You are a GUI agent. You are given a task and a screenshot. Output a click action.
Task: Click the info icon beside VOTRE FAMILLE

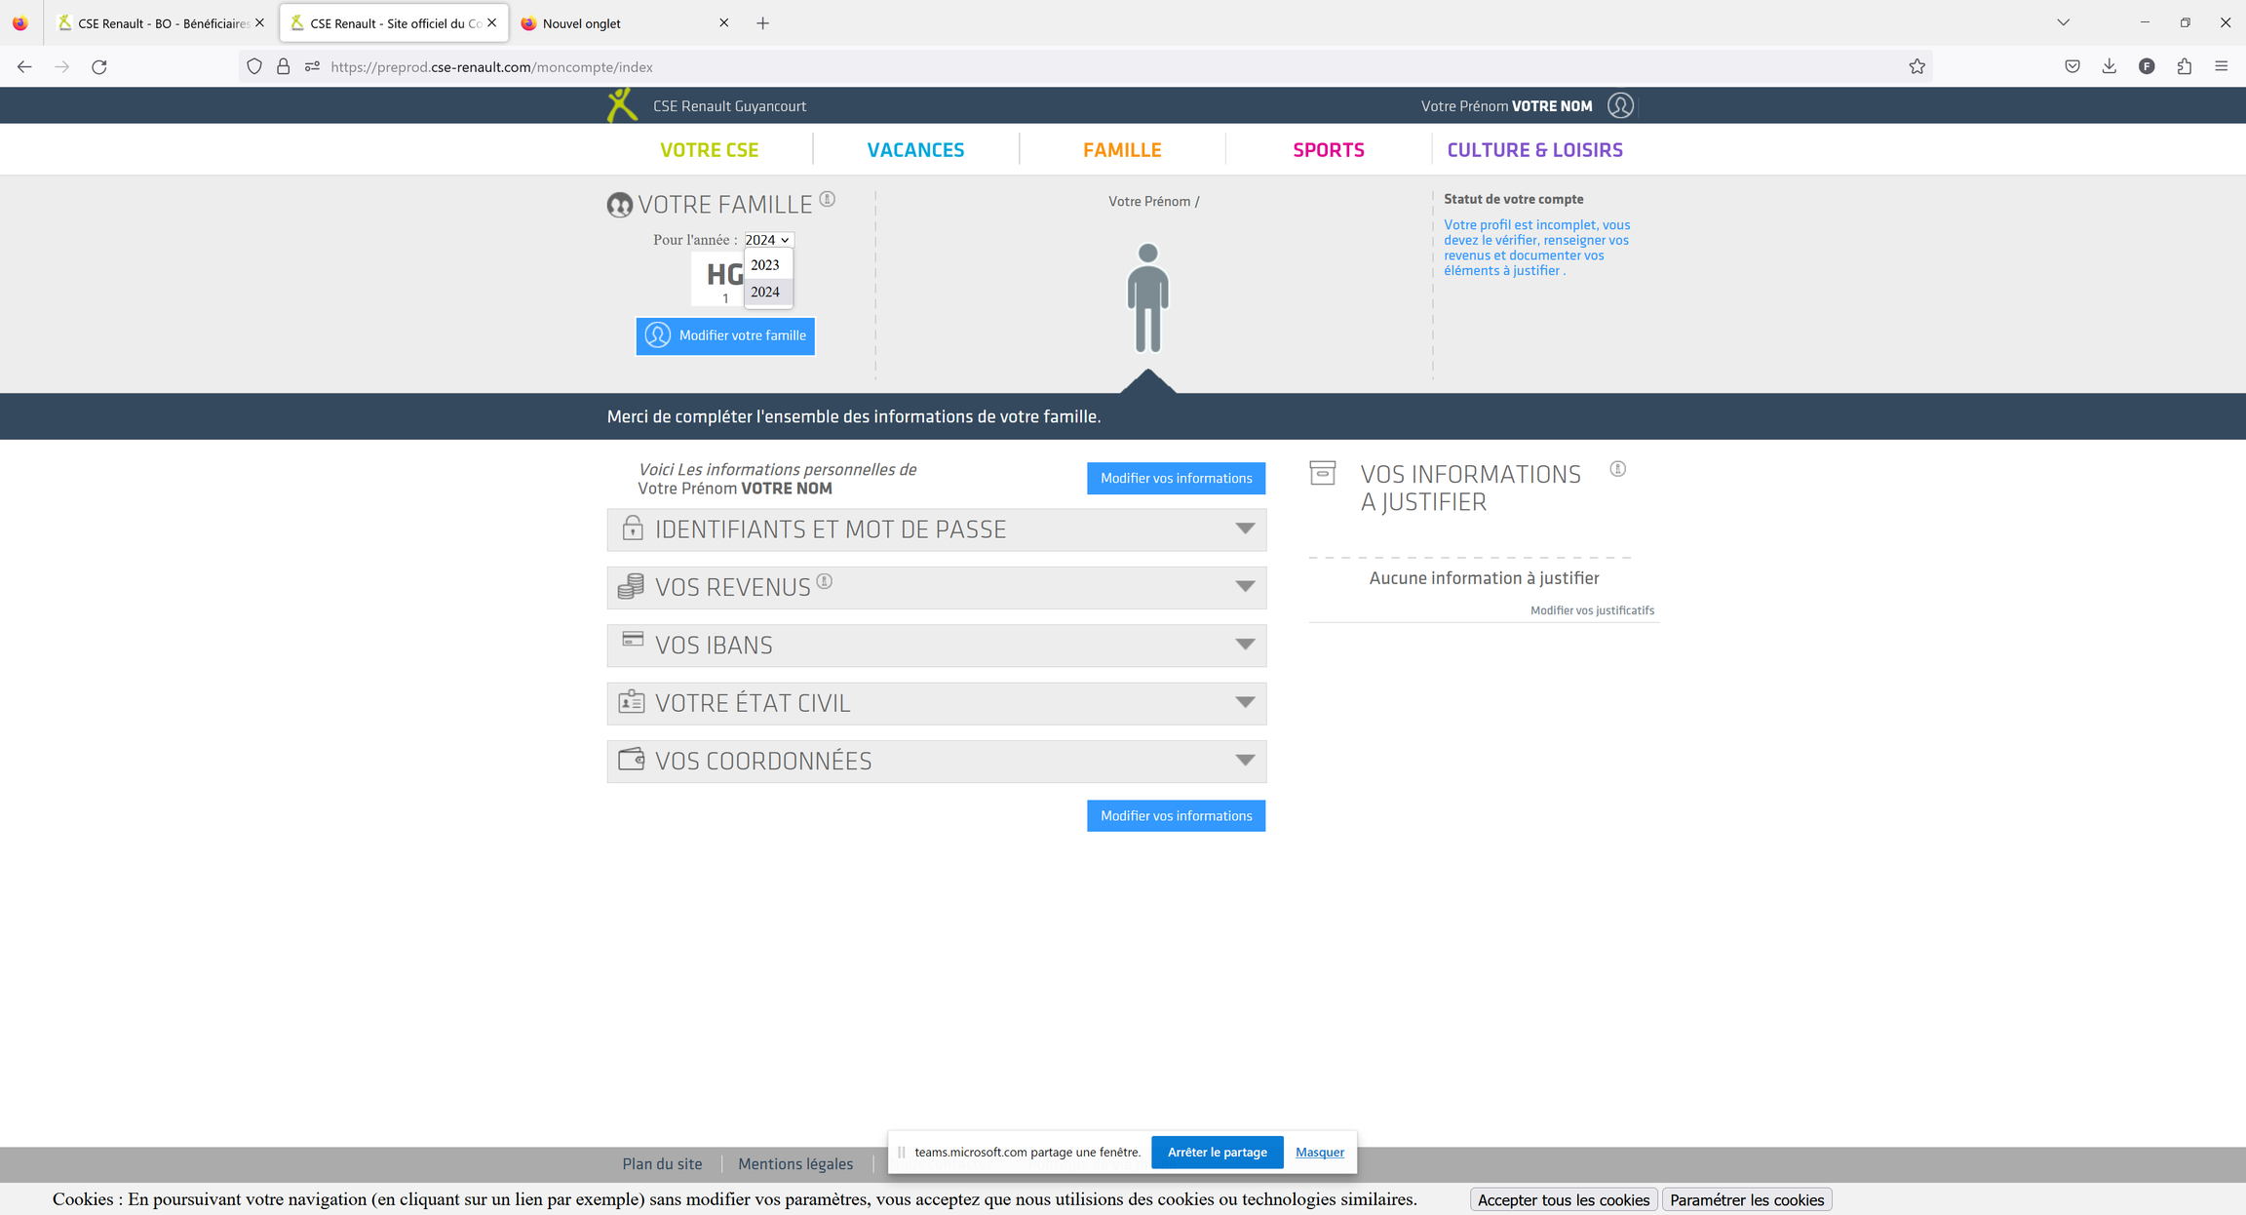(x=827, y=199)
